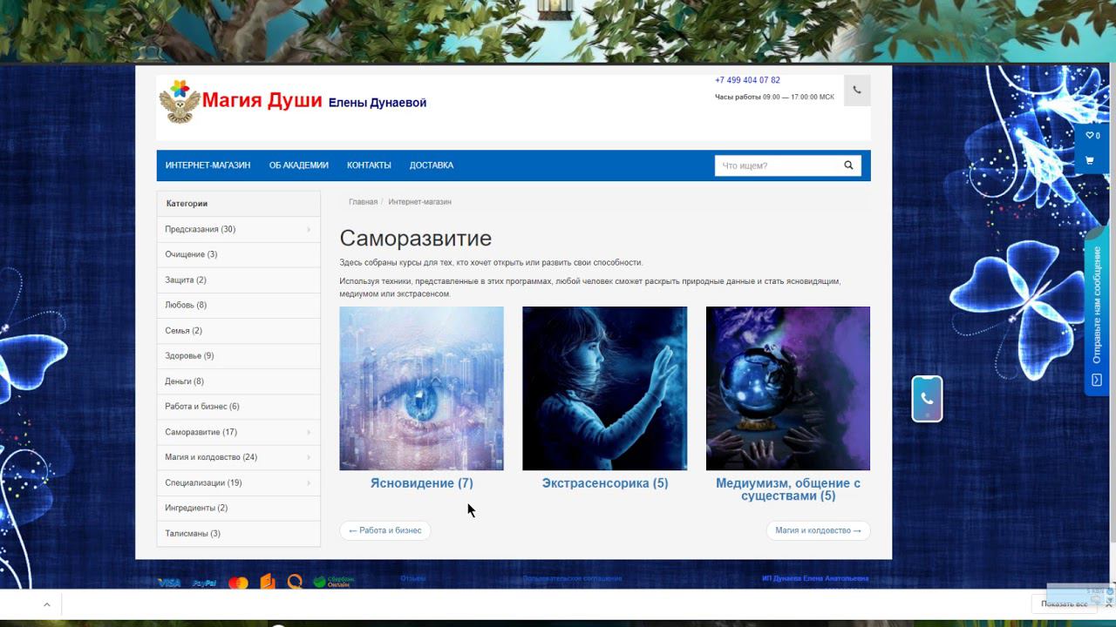
Task: Click the envelope icon on message tab
Action: pos(1097,380)
